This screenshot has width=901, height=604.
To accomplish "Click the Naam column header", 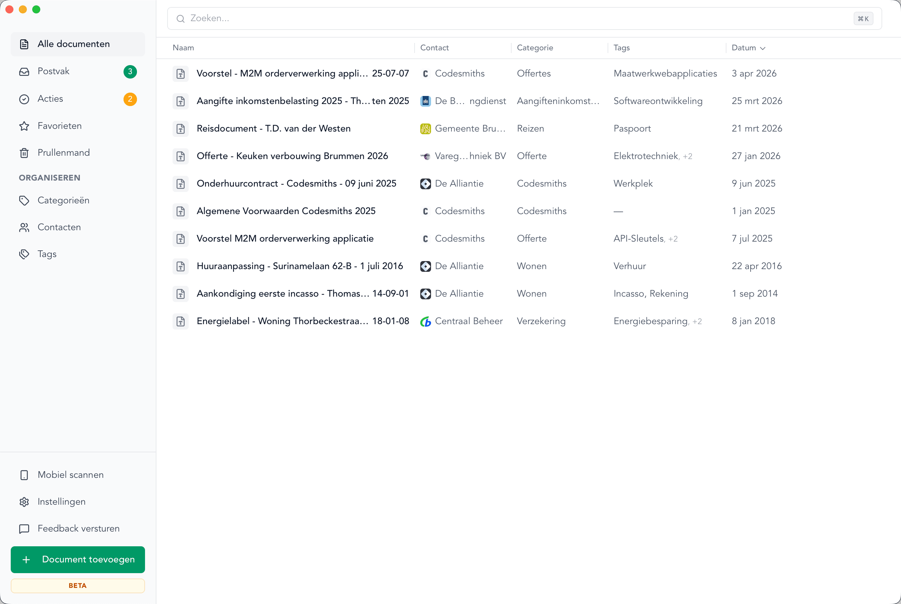I will click(183, 47).
